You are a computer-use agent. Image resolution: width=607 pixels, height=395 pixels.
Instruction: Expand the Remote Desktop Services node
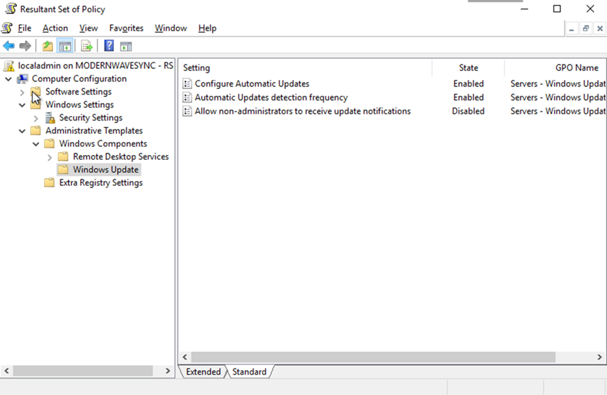[50, 157]
